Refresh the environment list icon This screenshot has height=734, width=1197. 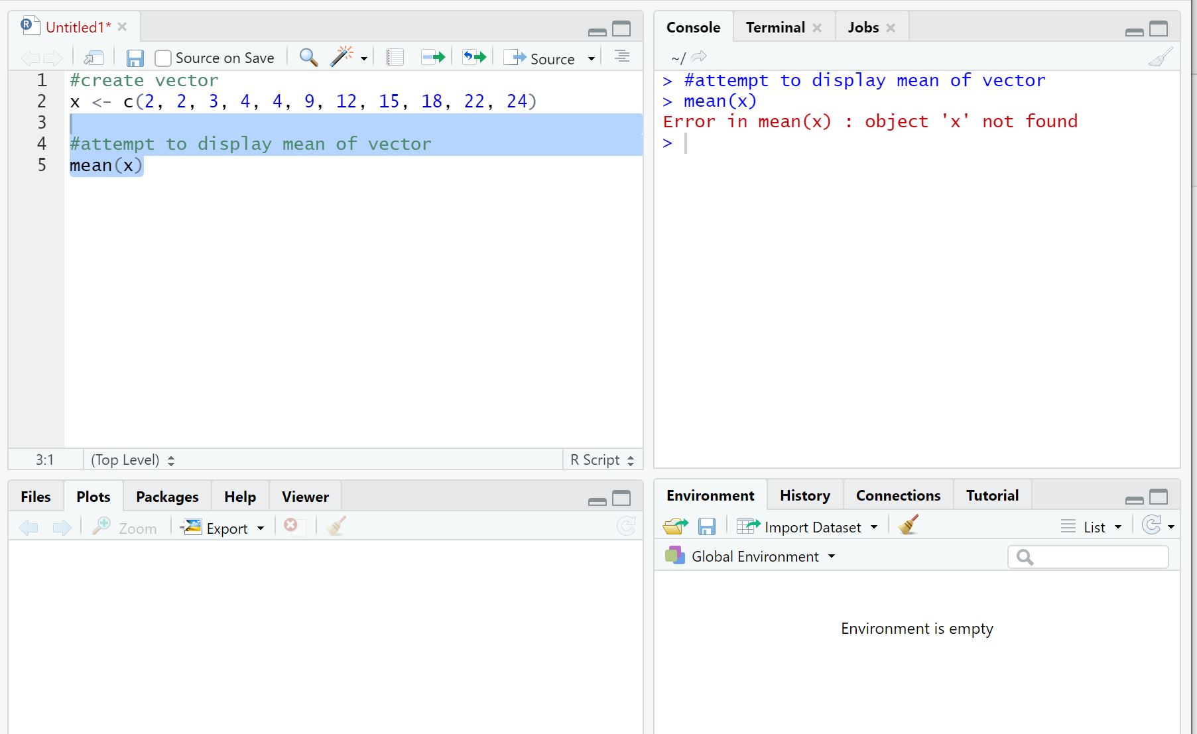(x=1152, y=525)
